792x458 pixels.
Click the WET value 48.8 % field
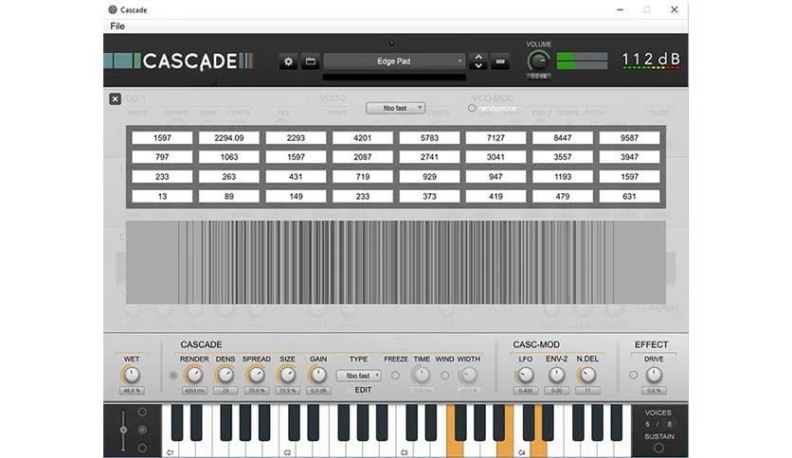132,391
